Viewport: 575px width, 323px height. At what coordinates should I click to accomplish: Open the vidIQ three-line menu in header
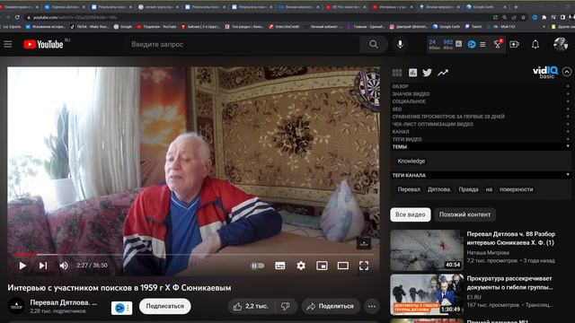tap(482, 44)
